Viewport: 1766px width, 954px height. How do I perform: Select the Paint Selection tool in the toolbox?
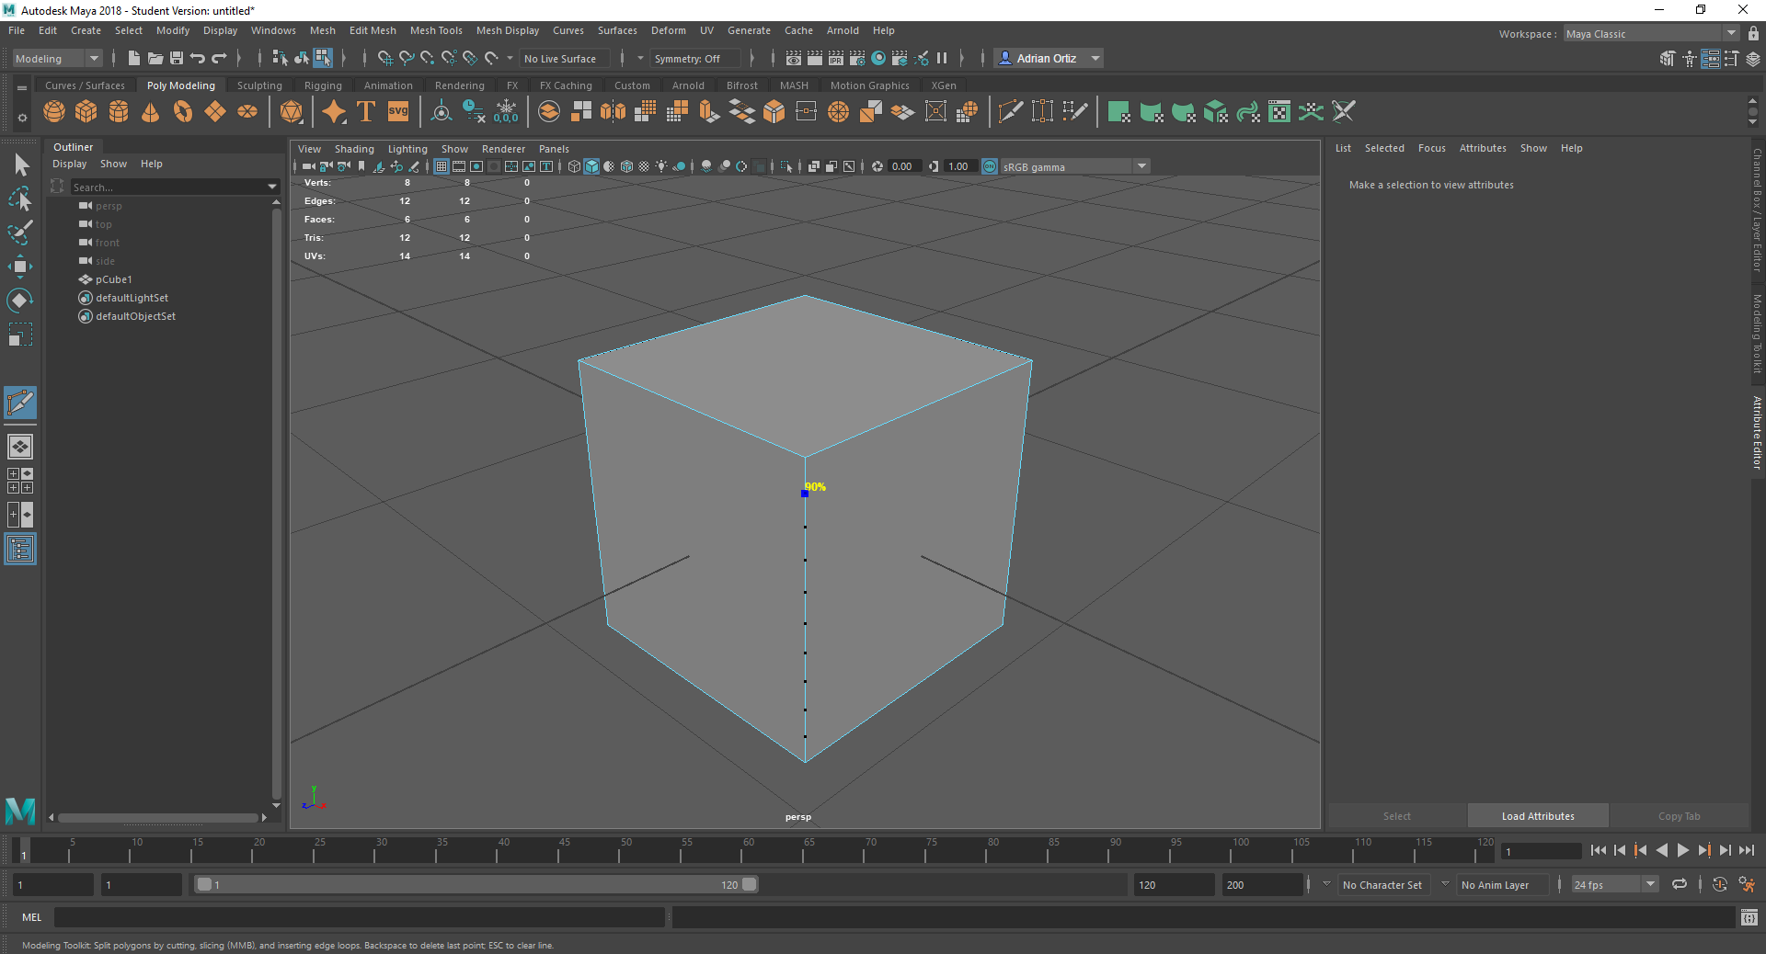(x=20, y=233)
